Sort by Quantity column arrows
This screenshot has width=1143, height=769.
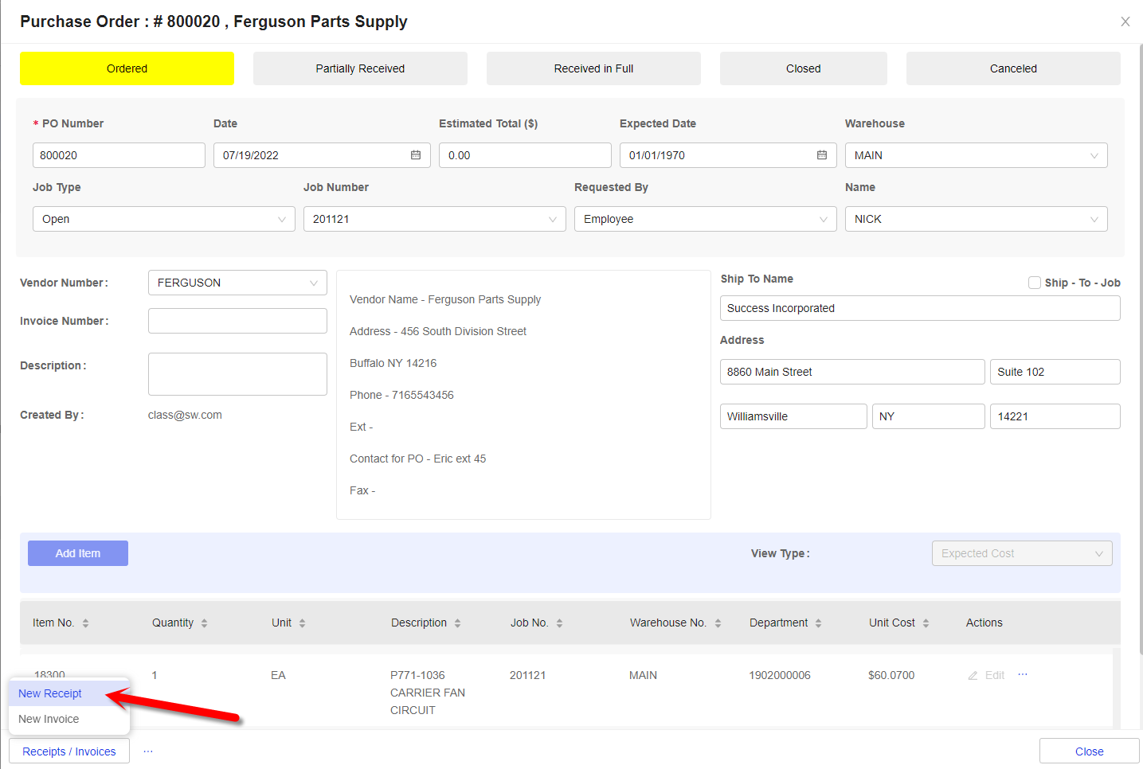point(204,623)
